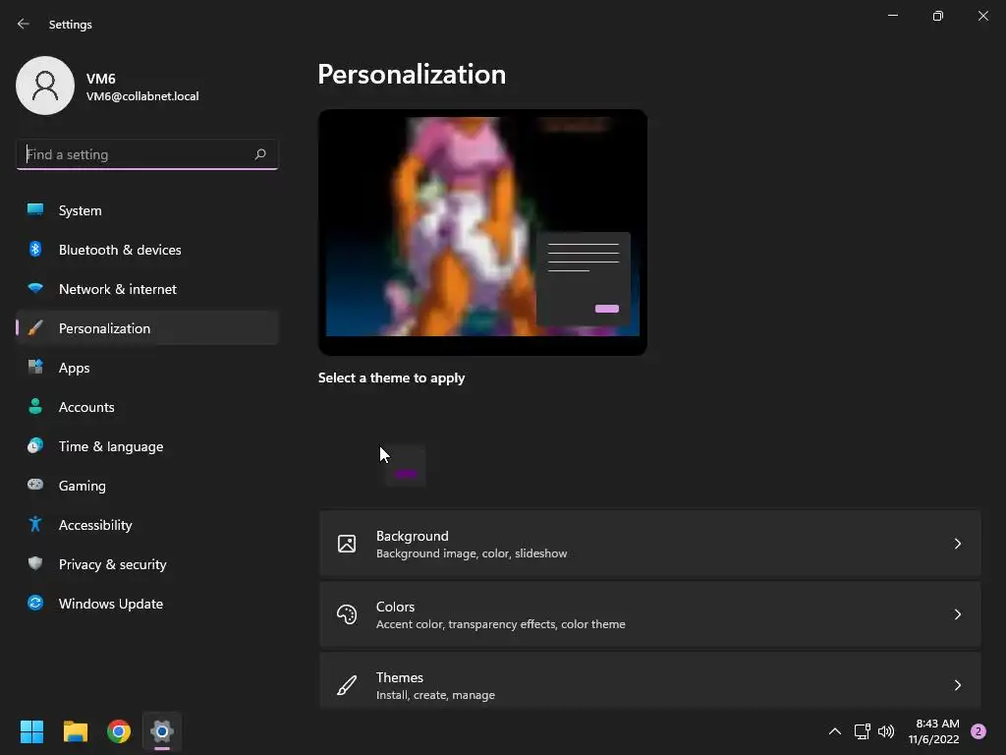This screenshot has width=1006, height=755.
Task: Click the Background picture icon
Action: 347,544
